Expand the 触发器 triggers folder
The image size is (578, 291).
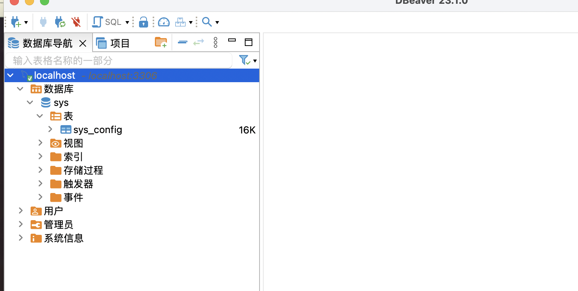[x=40, y=184]
